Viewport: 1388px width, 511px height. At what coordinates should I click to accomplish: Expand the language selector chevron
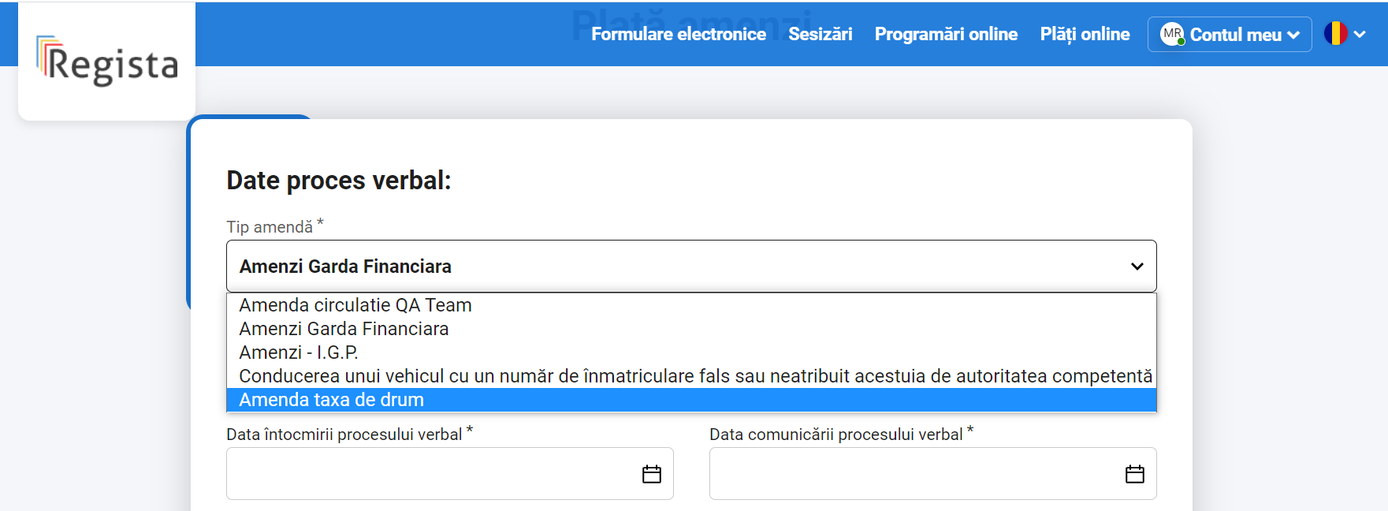point(1360,34)
